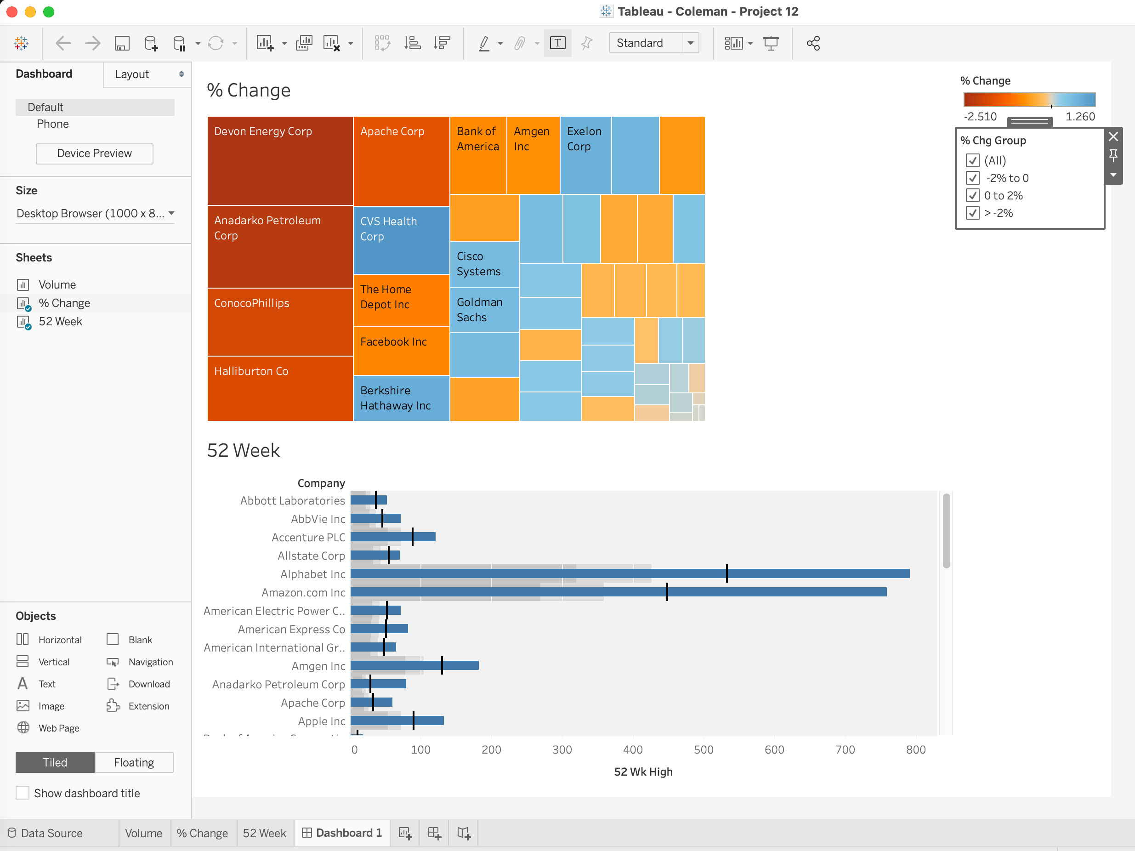Viewport: 1135px width, 851px height.
Task: Click the Group Members paperclip icon
Action: 520,43
